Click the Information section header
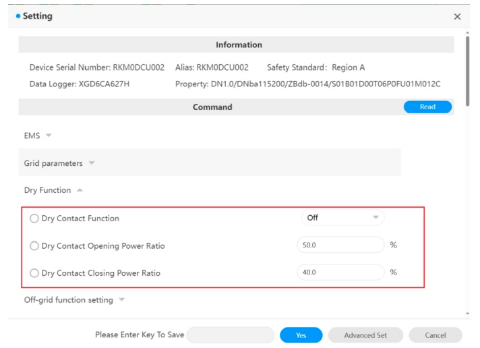Viewport: 480px width, 348px height. pyautogui.click(x=239, y=45)
